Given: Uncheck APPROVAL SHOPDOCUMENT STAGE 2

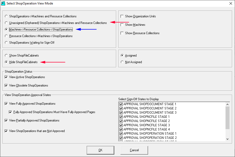Looking at the screenshot, I should (x=121, y=108).
